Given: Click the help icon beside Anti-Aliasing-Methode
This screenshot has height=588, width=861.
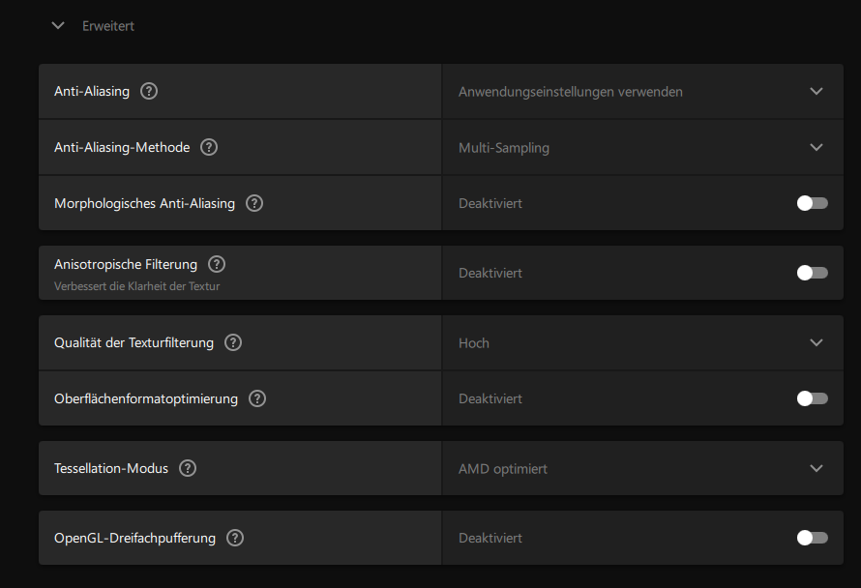Looking at the screenshot, I should coord(209,147).
